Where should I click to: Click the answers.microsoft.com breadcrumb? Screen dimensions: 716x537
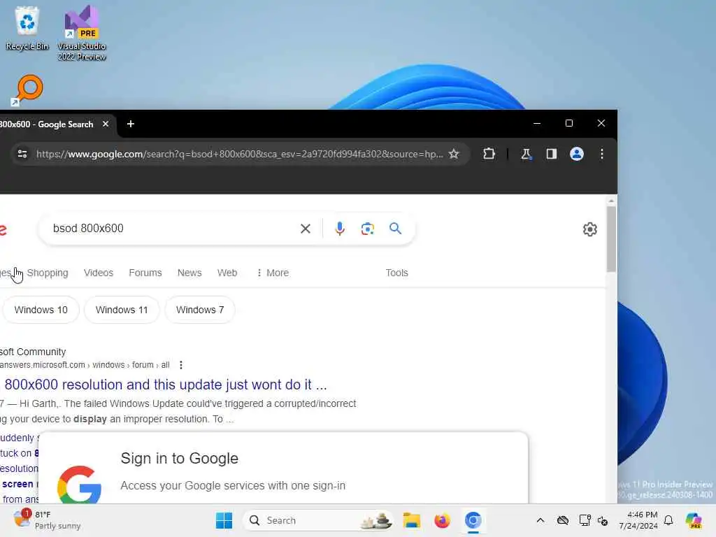point(85,365)
